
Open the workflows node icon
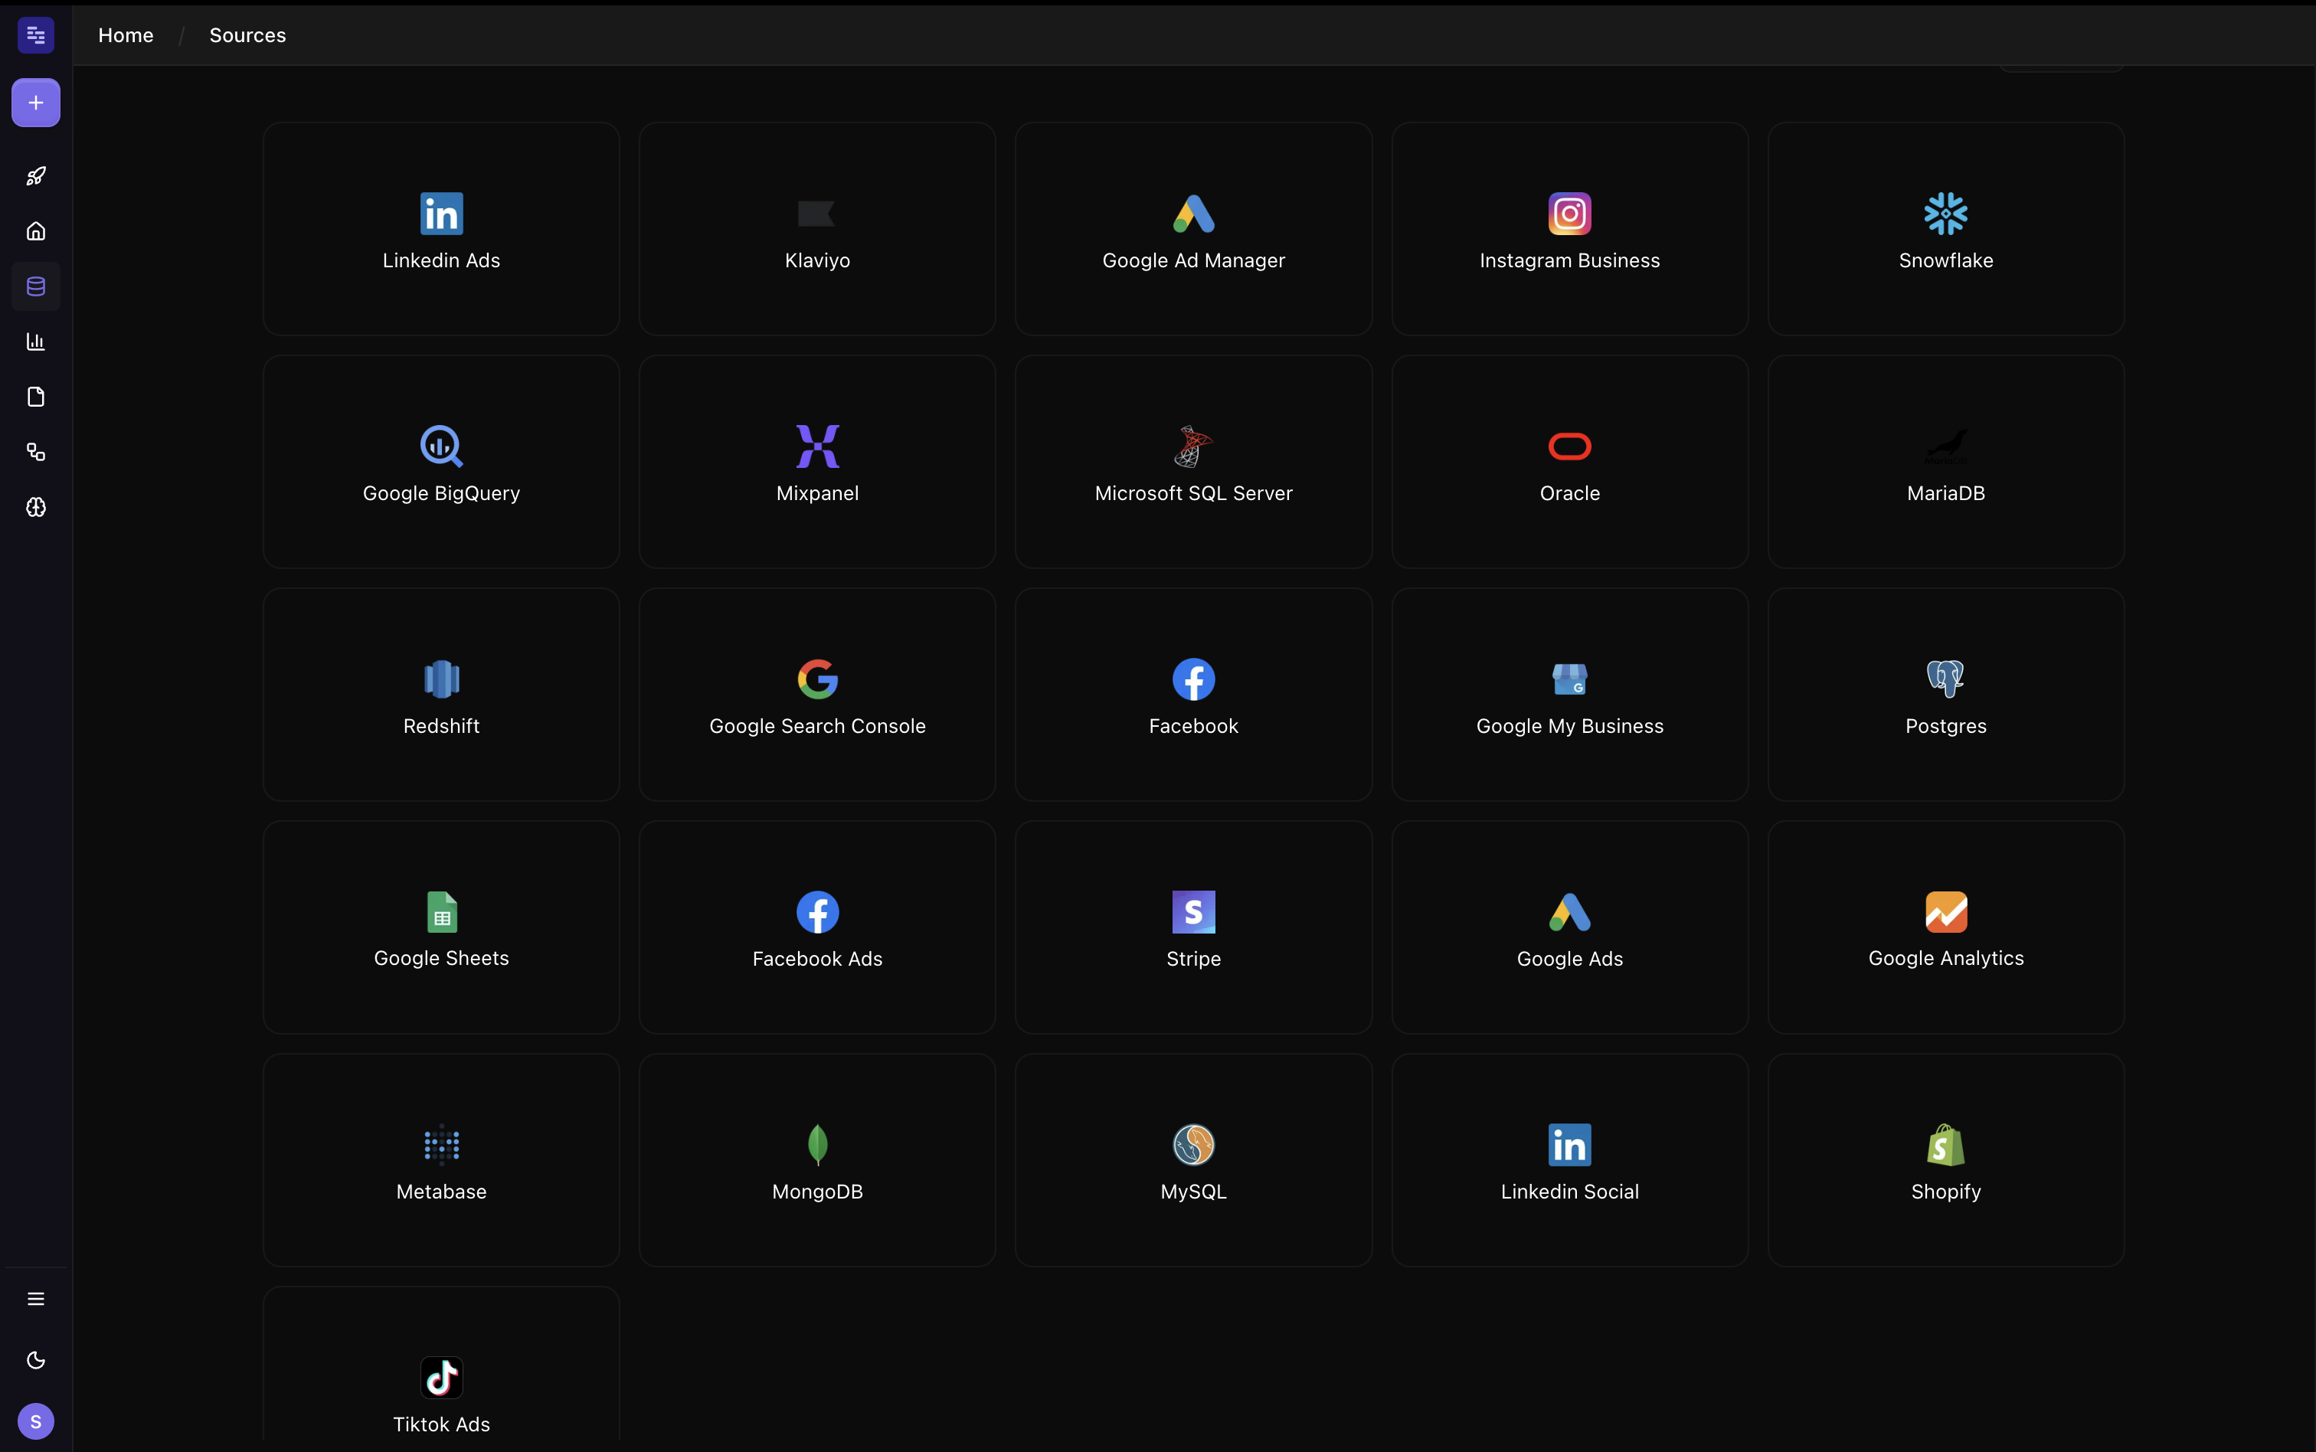click(35, 453)
